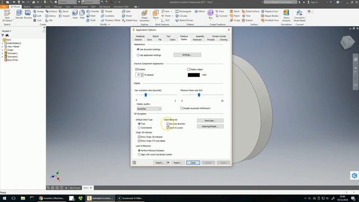Expand the Origin folder in browser
The width and height of the screenshot is (359, 202).
(x=2, y=50)
